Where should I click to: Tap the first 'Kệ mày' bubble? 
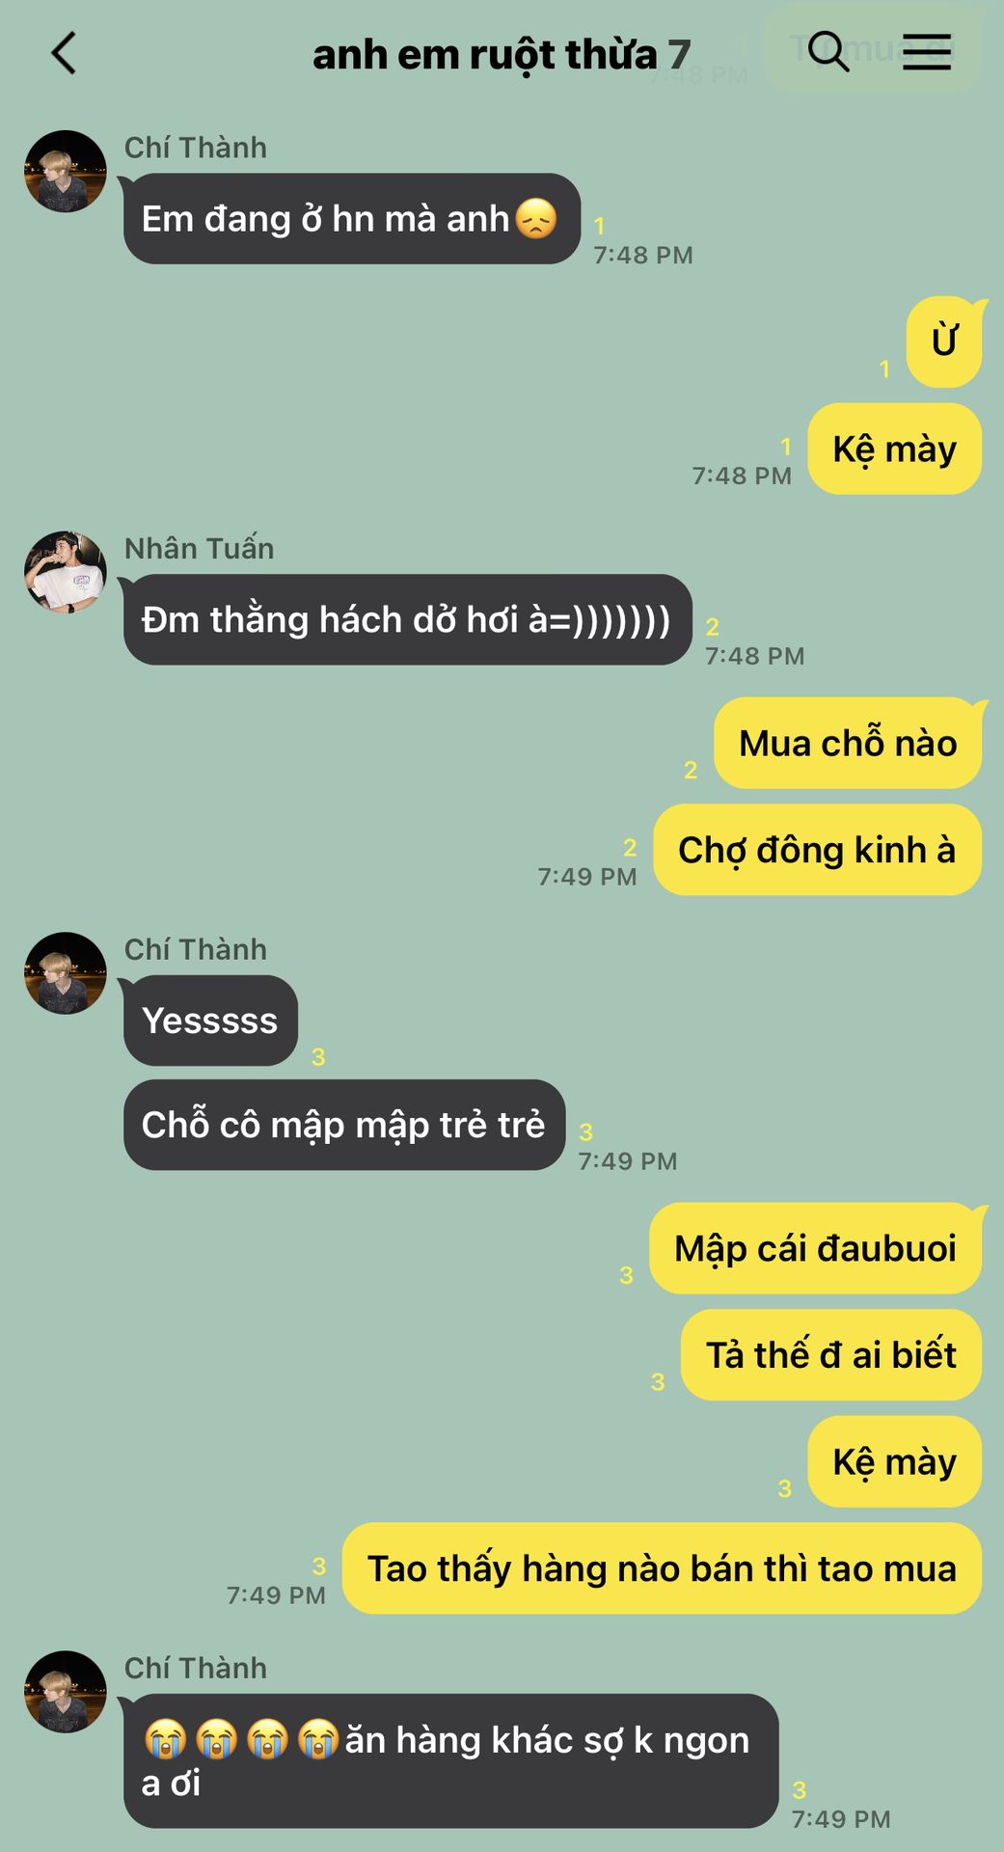(x=894, y=449)
